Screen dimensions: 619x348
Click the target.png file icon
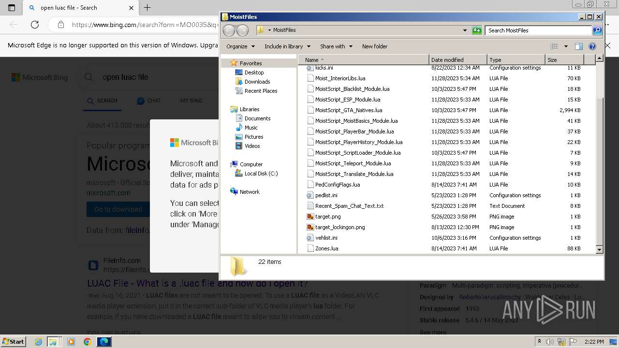tap(310, 217)
